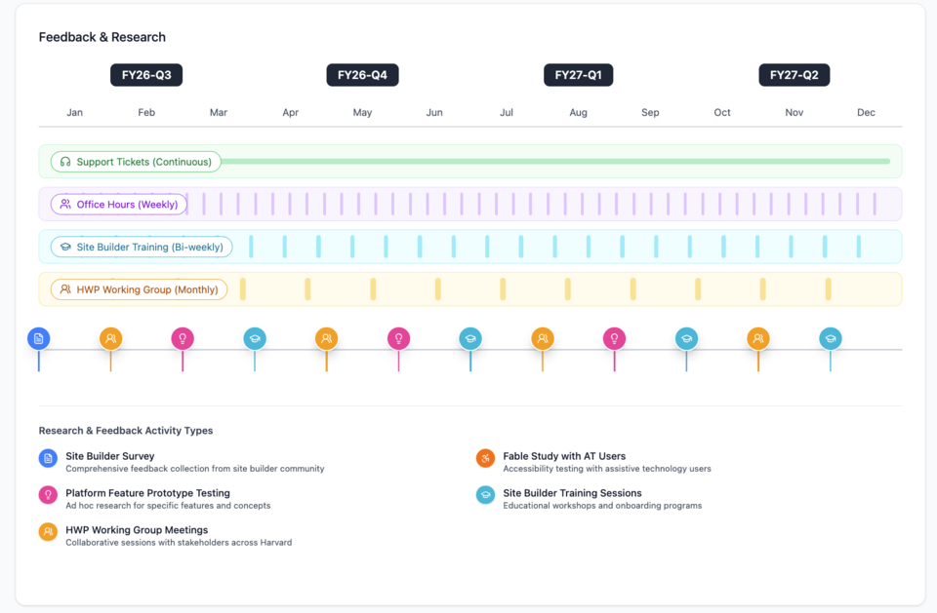Click the Sep month label
The image size is (937, 613).
[650, 112]
